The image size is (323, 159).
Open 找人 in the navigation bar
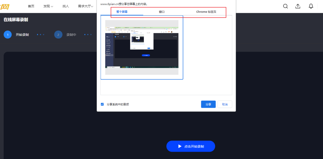point(66,6)
